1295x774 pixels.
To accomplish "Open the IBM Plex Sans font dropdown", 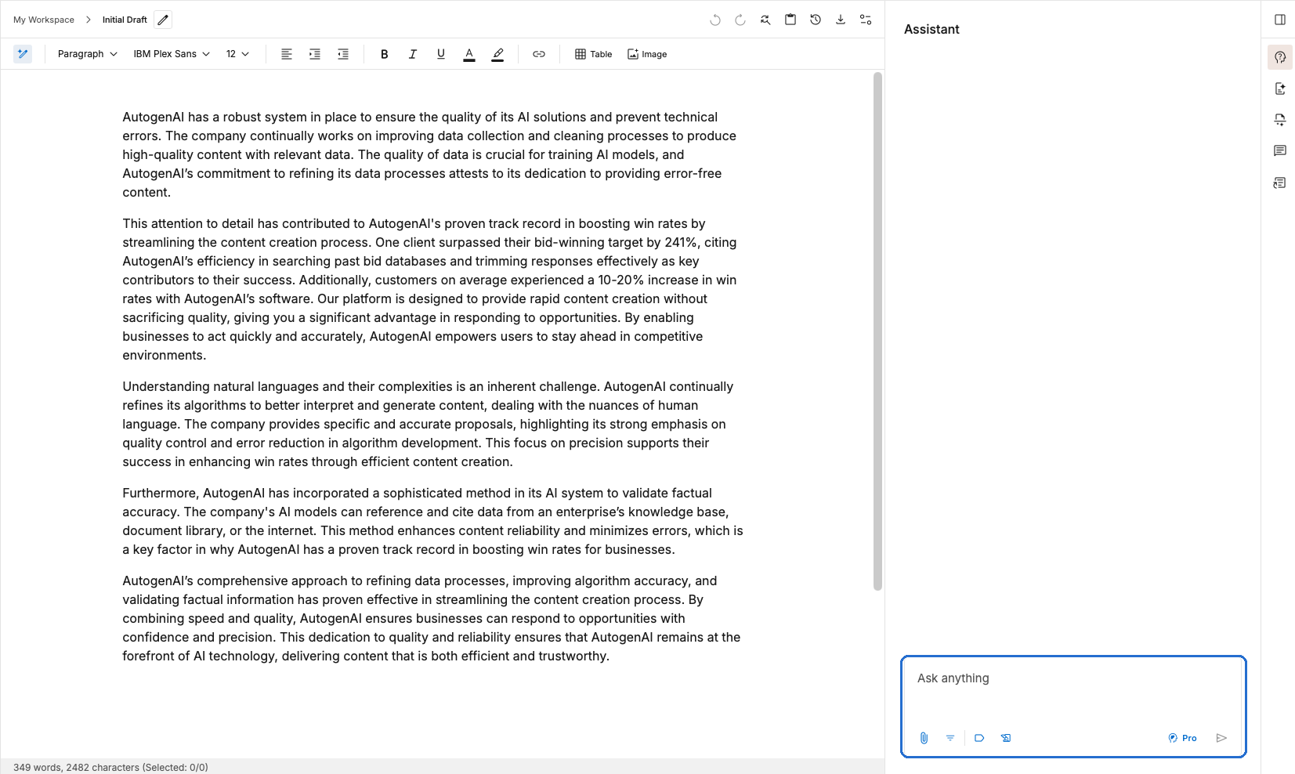I will pyautogui.click(x=172, y=54).
